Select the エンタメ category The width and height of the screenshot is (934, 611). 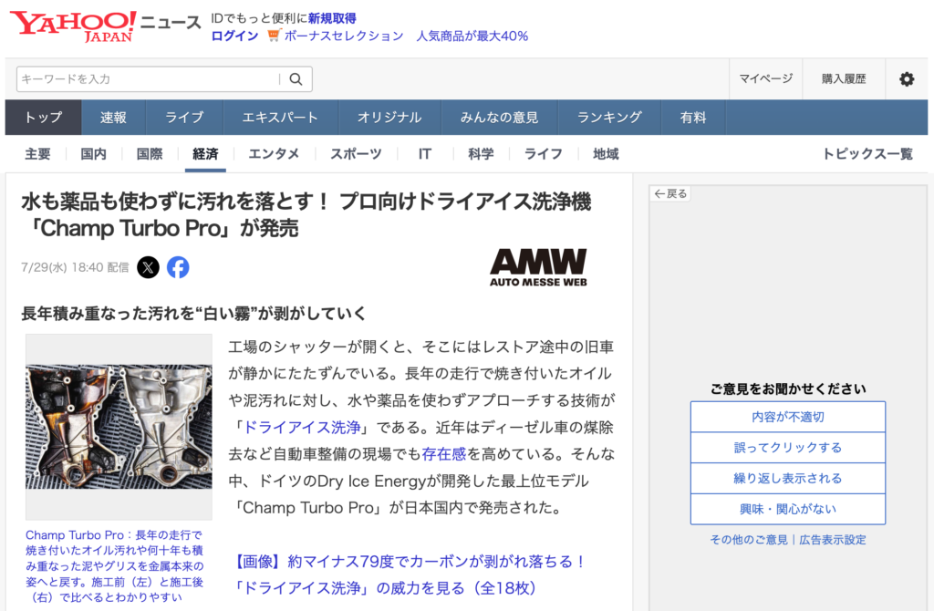(x=274, y=154)
